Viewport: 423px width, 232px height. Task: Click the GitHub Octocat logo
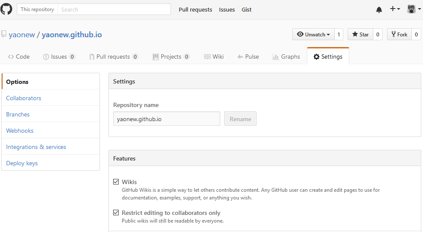(6, 9)
